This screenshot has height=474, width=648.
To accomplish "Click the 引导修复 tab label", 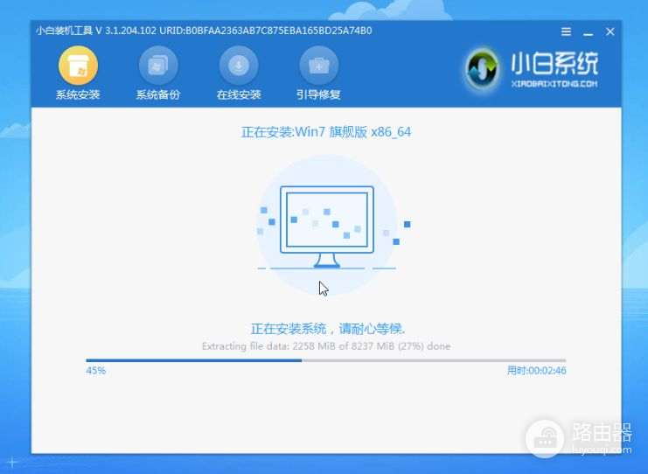I will coord(318,94).
